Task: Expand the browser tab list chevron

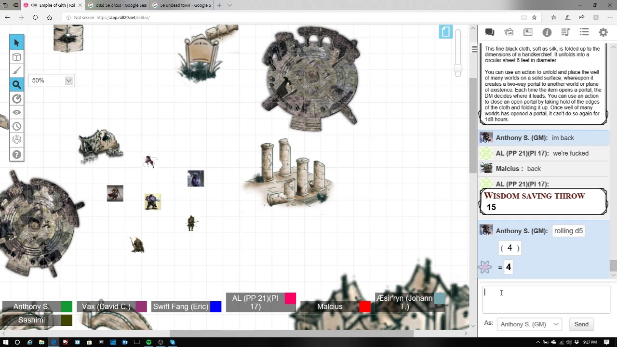Action: point(229,5)
